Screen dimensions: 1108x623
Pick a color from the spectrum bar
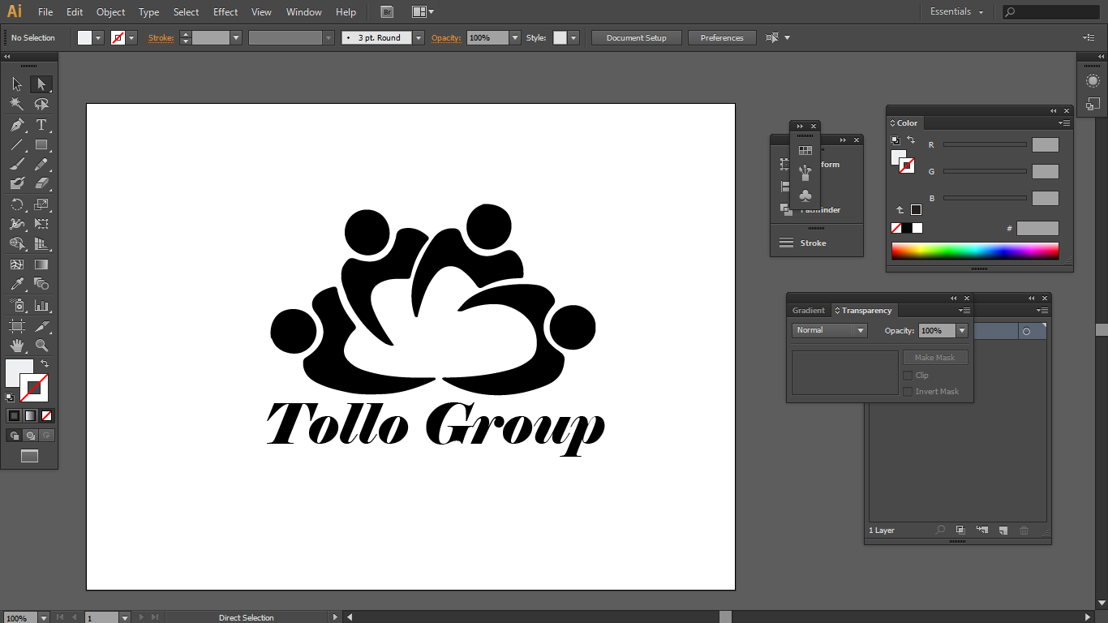[973, 251]
